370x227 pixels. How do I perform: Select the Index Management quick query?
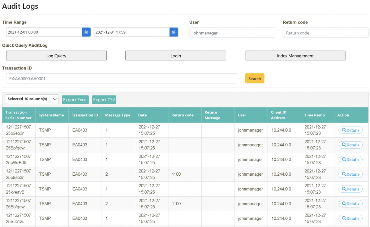(x=295, y=55)
